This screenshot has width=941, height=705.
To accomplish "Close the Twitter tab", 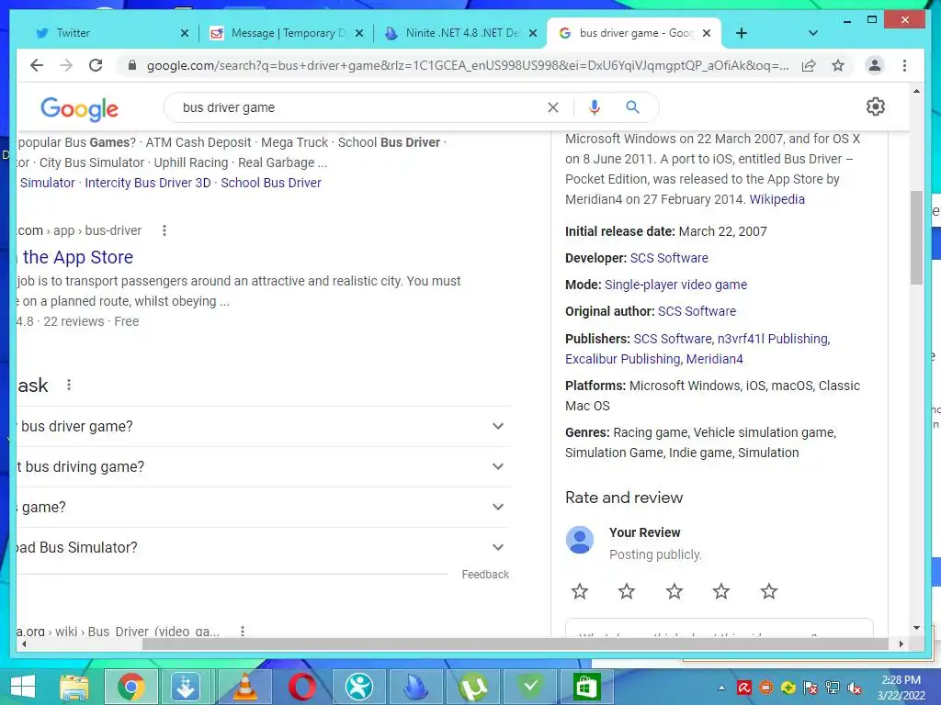I will [184, 34].
